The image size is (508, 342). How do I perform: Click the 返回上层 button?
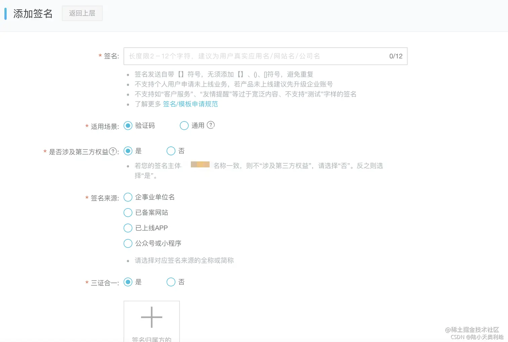click(x=82, y=13)
